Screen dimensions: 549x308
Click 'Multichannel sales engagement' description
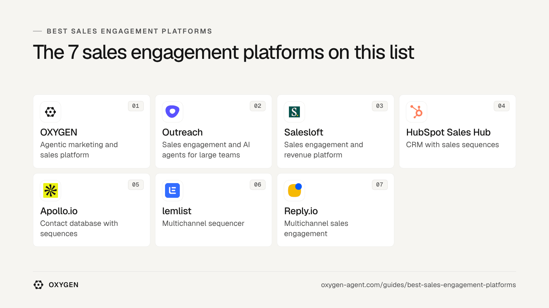[316, 229]
